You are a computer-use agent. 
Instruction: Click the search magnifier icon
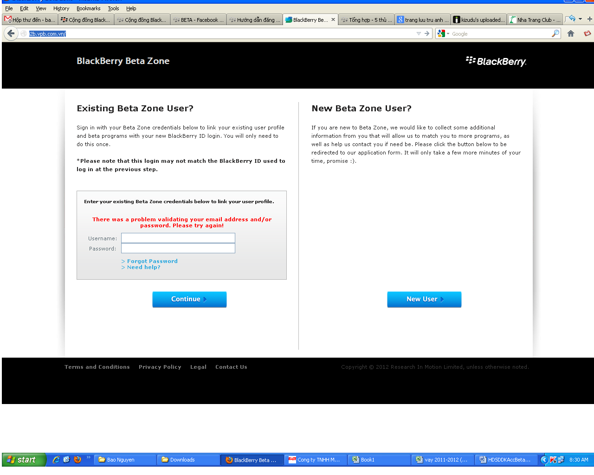tap(555, 33)
